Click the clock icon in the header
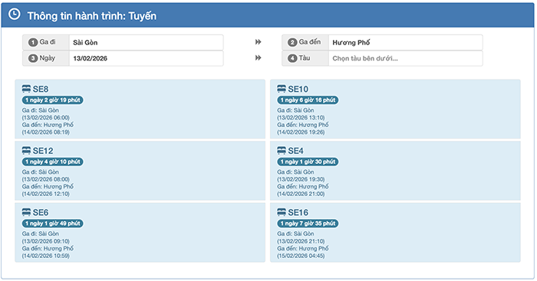Image resolution: width=537 pixels, height=281 pixels. 14,15
